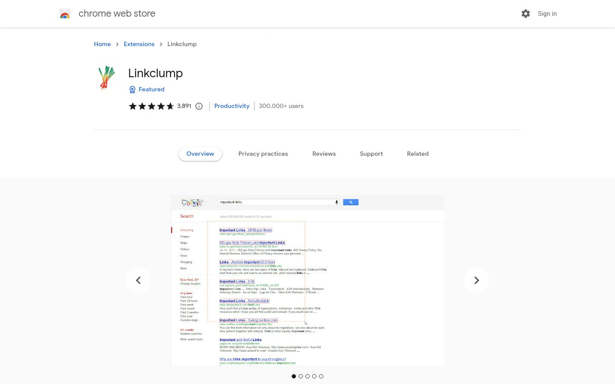Open the Privacy practices tab
Viewport: 615px width, 384px height.
click(263, 154)
